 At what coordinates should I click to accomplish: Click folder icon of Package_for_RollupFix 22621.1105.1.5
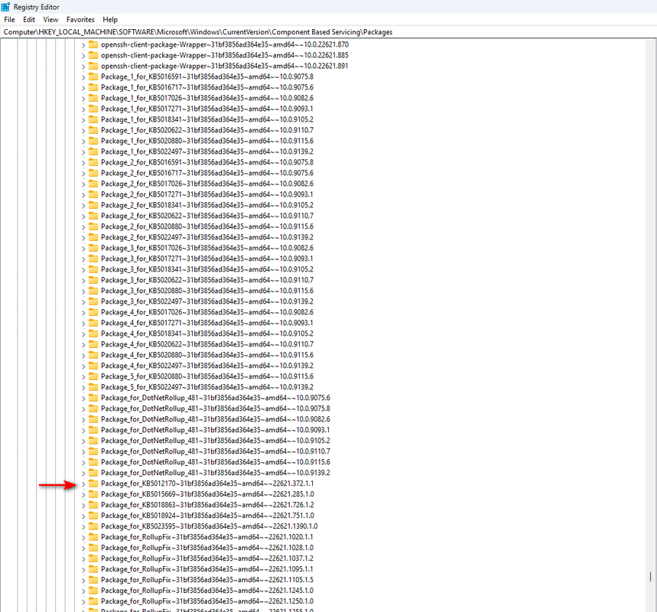tap(93, 580)
